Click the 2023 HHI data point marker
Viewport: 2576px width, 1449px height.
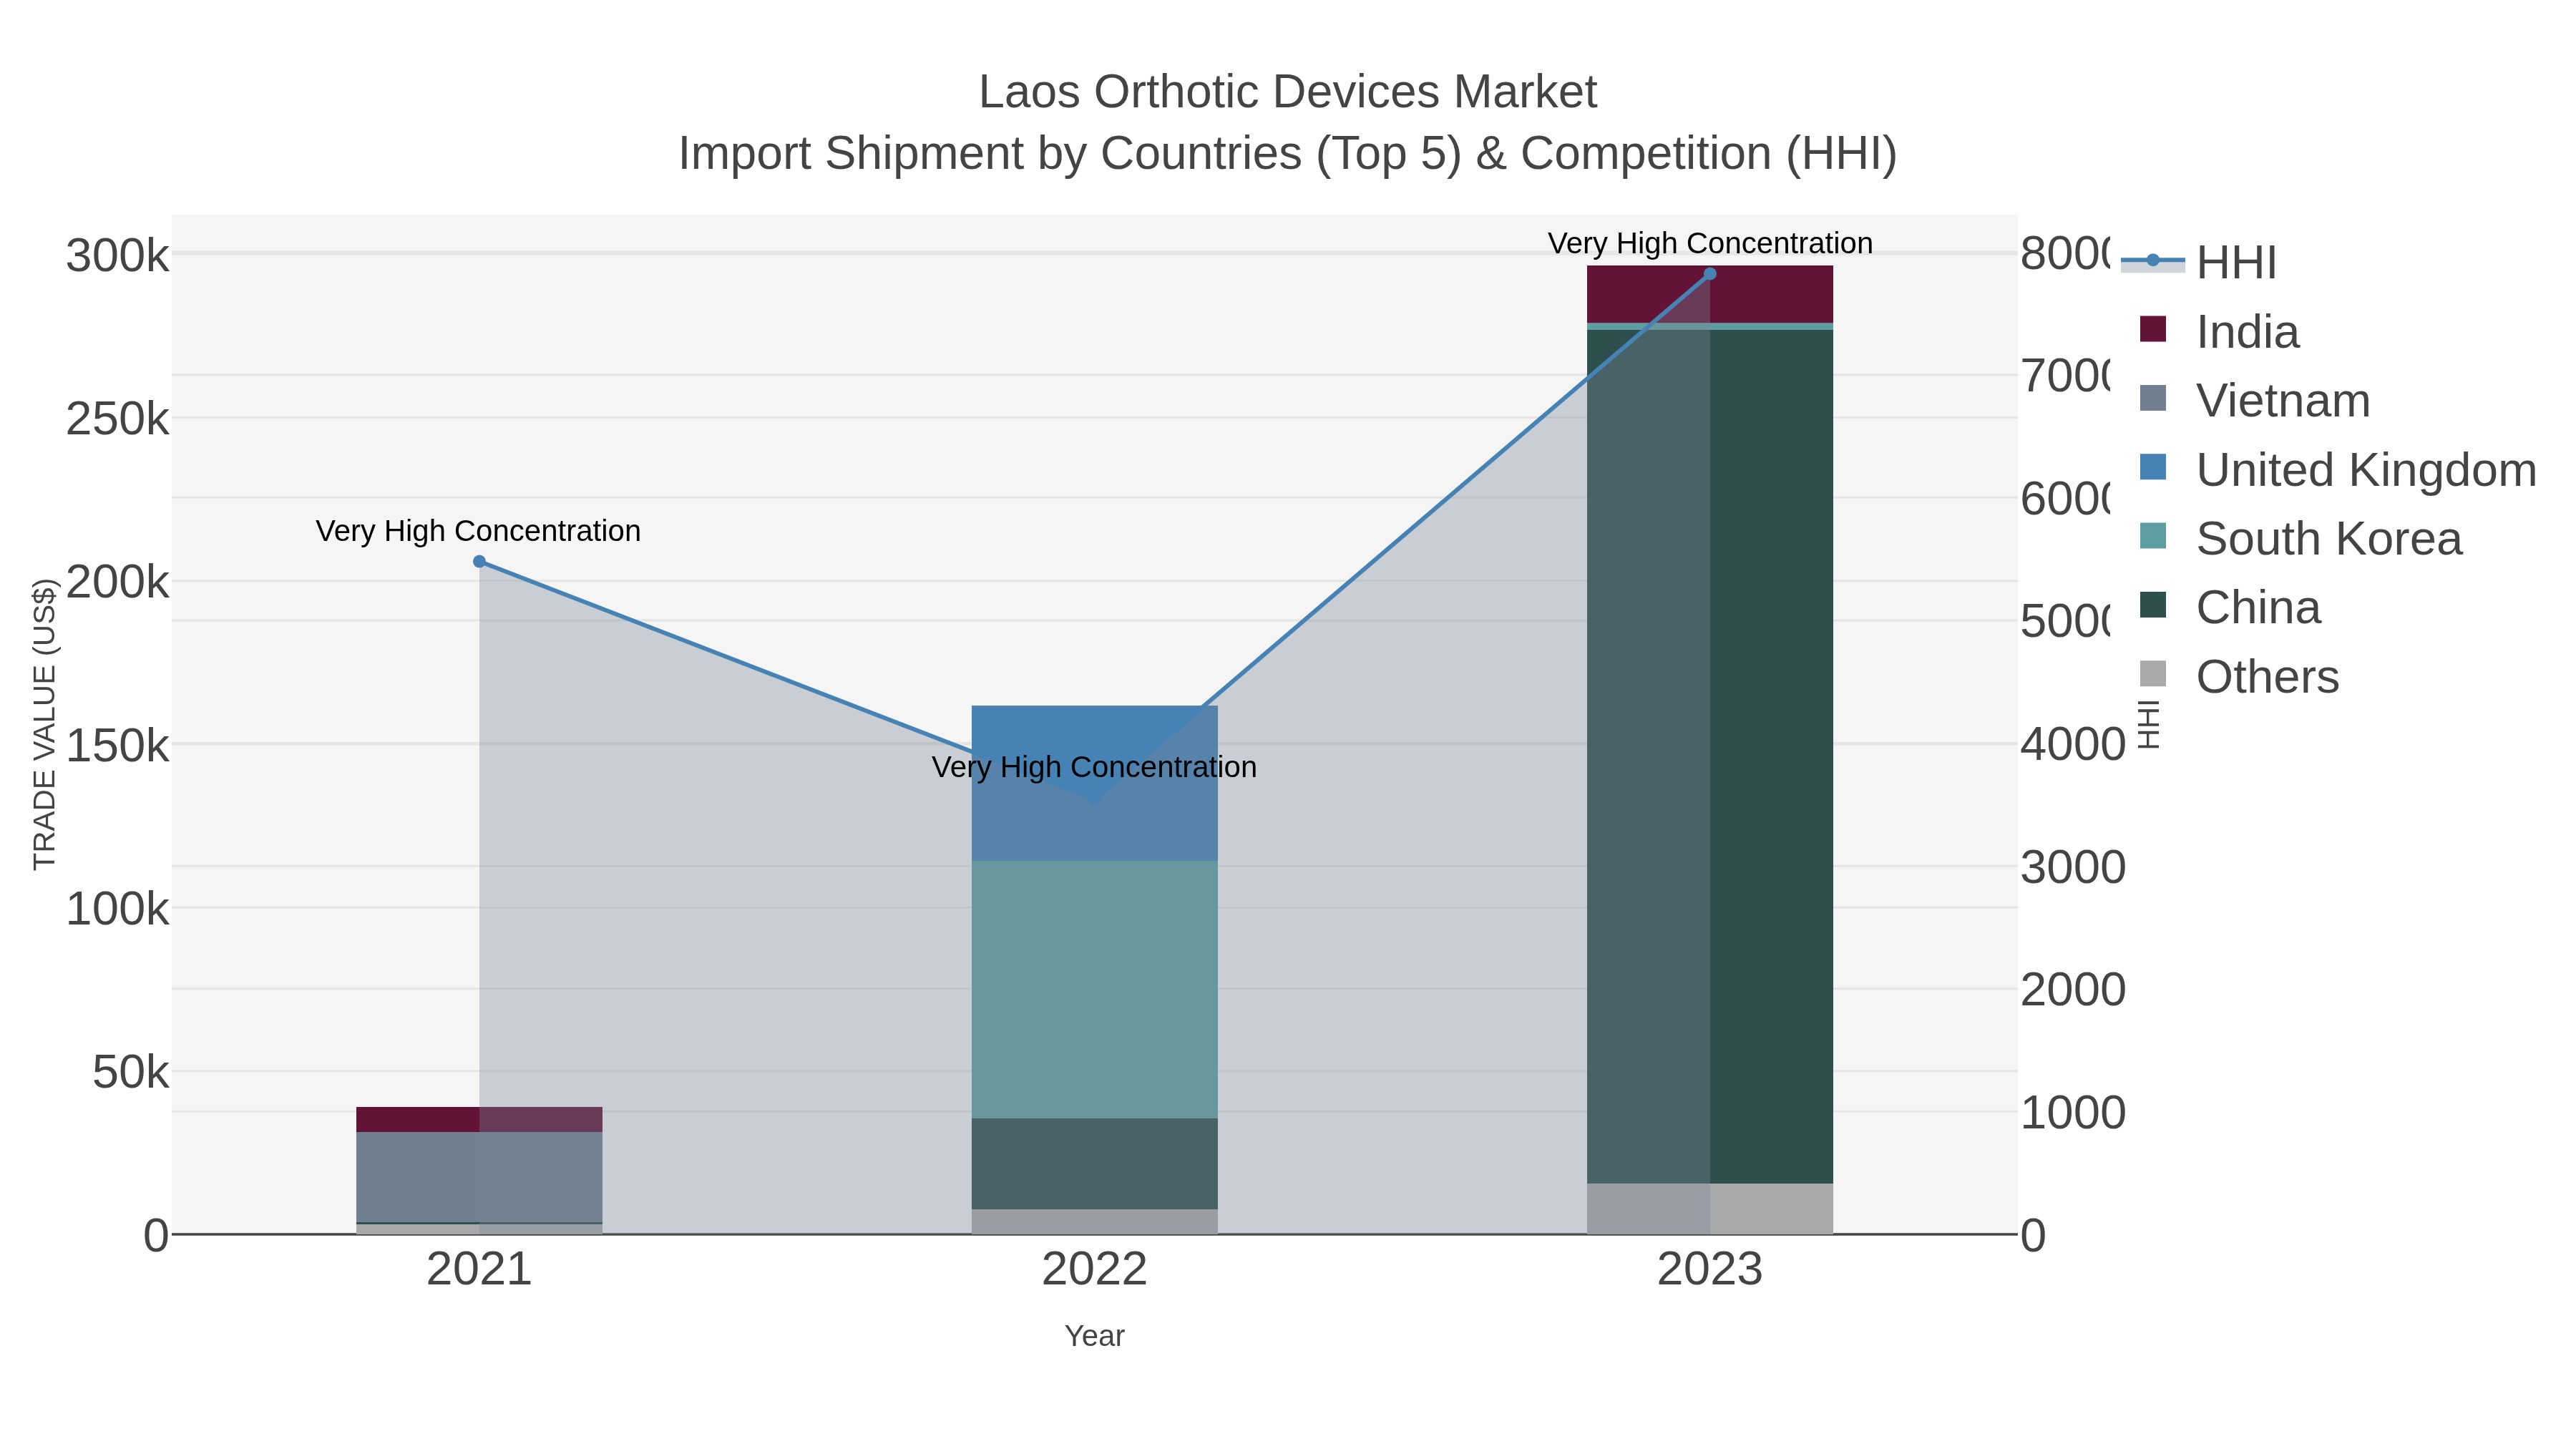1709,274
